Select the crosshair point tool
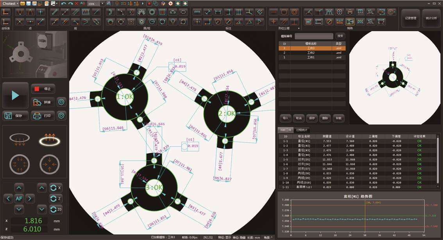 pos(41,12)
